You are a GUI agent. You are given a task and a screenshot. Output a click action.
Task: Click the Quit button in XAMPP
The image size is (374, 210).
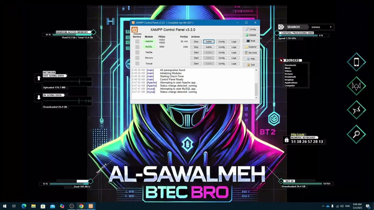click(x=251, y=65)
